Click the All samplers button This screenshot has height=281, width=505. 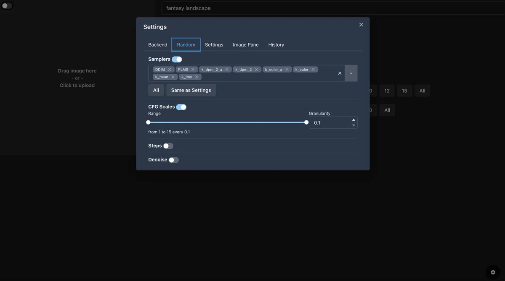click(x=156, y=90)
